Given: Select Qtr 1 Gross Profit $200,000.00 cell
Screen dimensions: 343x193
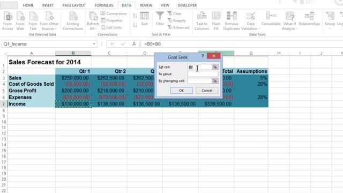Looking at the screenshot, I should tap(73, 91).
